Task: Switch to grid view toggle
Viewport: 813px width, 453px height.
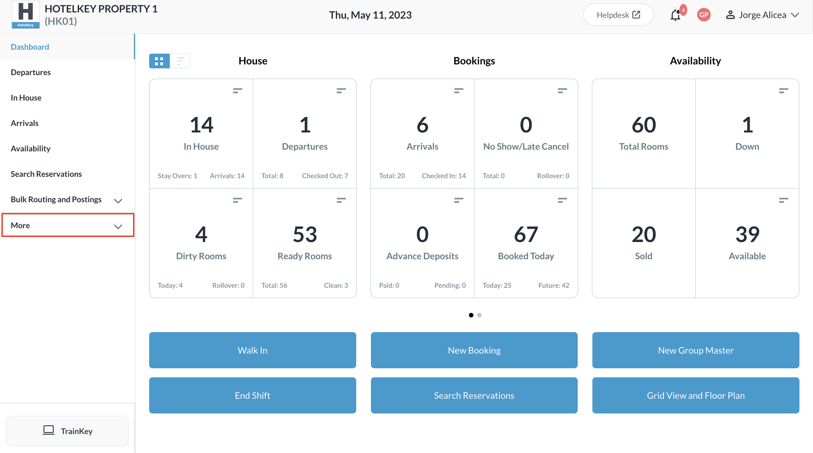Action: [159, 61]
